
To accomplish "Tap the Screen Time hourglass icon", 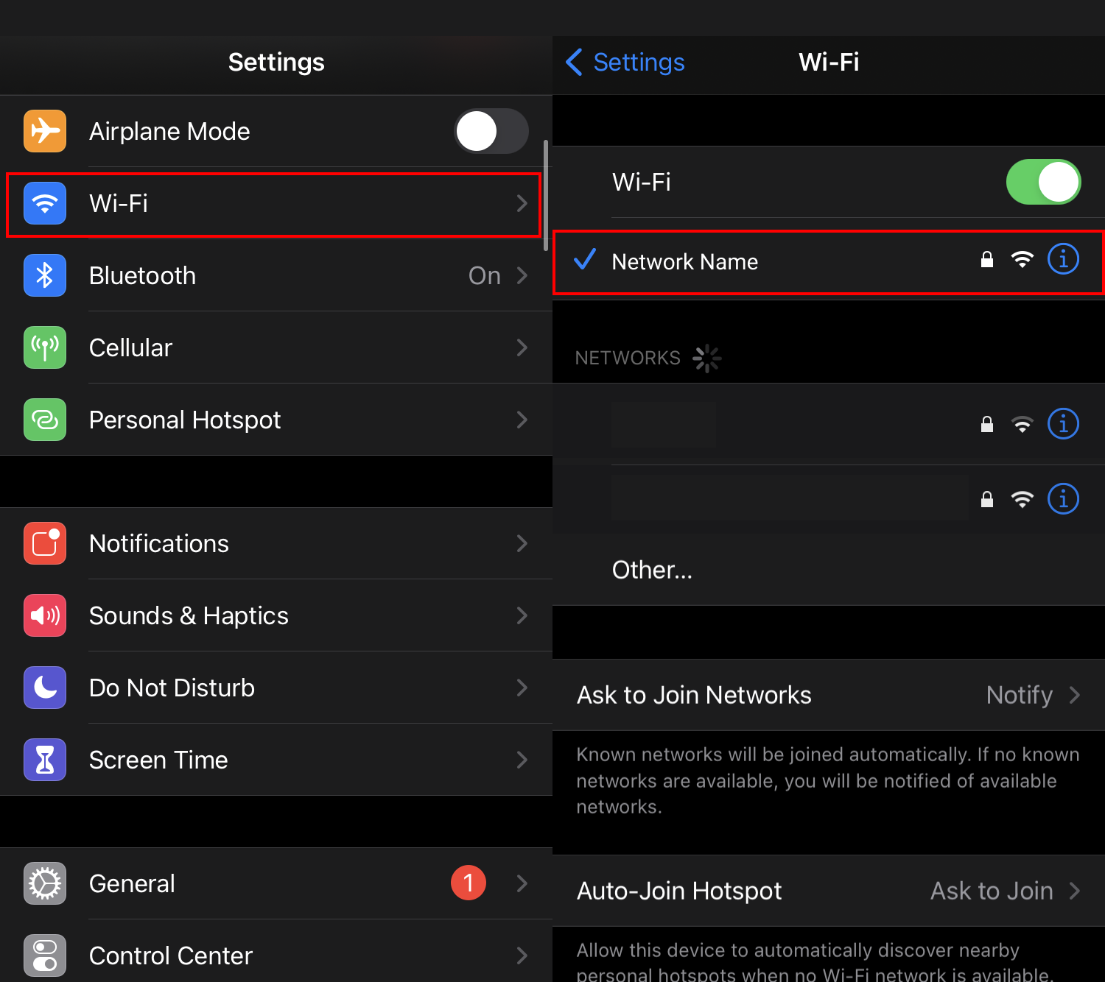I will point(45,760).
